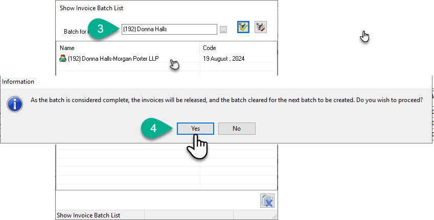
Task: Click the close list icon with blue X
Action: point(267,201)
